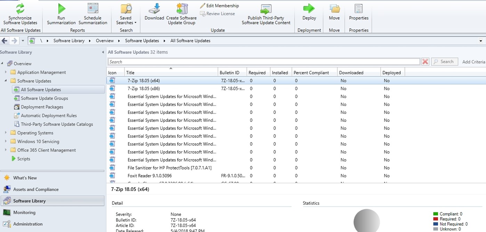The height and width of the screenshot is (232, 486).
Task: Open breadcrumb bar dropdown at far right
Action: (x=481, y=41)
